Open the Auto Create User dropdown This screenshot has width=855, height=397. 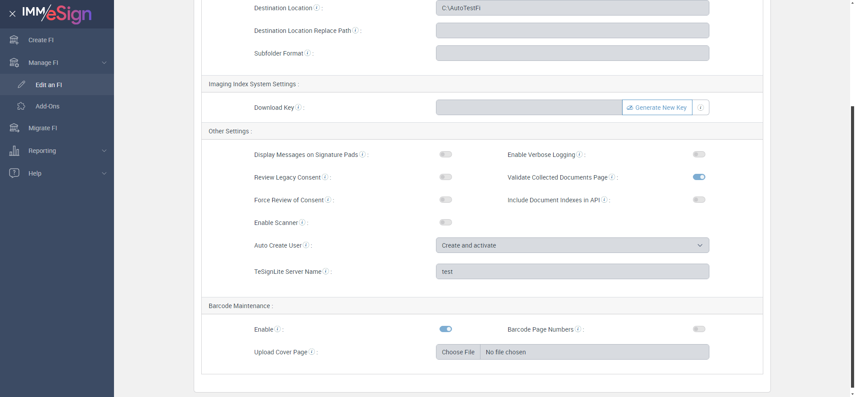pyautogui.click(x=572, y=245)
